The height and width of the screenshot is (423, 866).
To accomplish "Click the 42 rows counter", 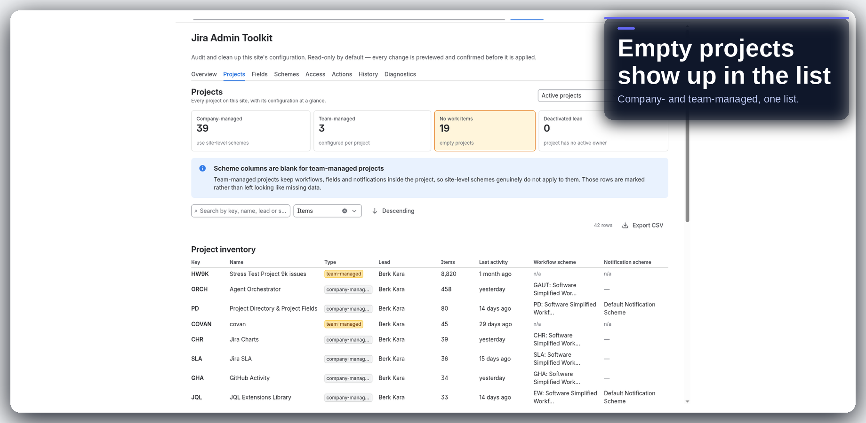I will (603, 226).
